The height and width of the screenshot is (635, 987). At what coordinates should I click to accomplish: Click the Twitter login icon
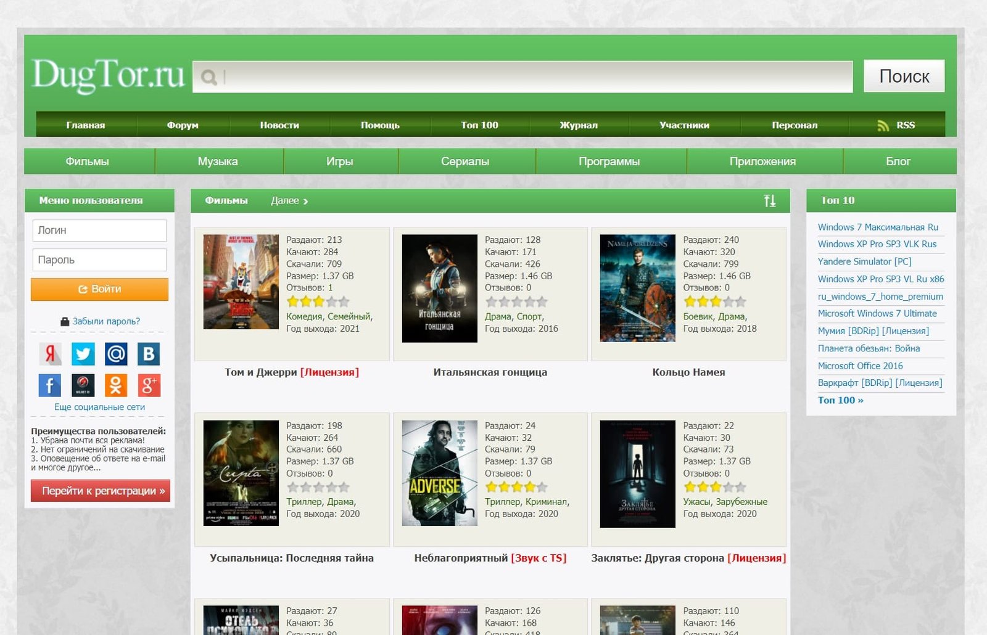tap(83, 354)
